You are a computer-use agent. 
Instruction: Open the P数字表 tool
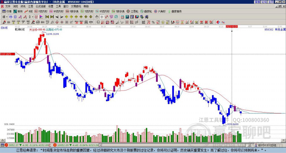pos(72,11)
